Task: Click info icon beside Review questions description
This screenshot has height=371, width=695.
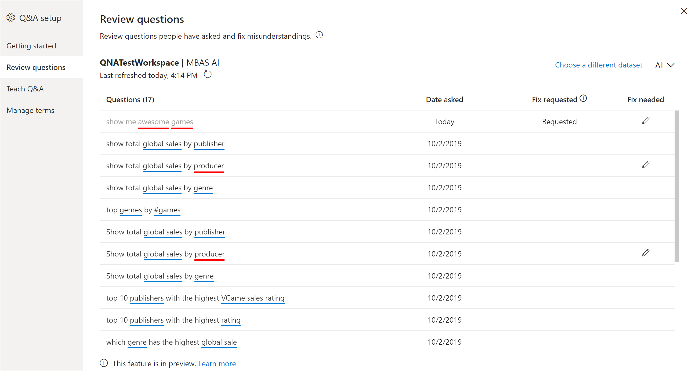Action: pyautogui.click(x=319, y=35)
